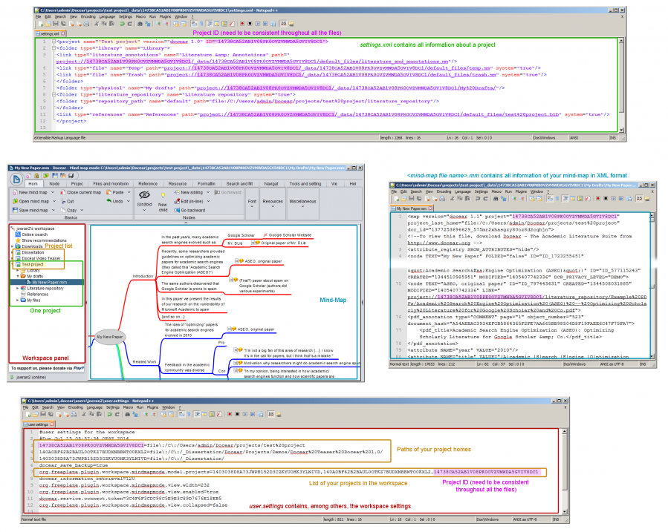This screenshot has height=532, width=668.
Task: Click Cut scissors icon in My New Paper.mm Notepad++ toolbar
Action: tap(452, 199)
